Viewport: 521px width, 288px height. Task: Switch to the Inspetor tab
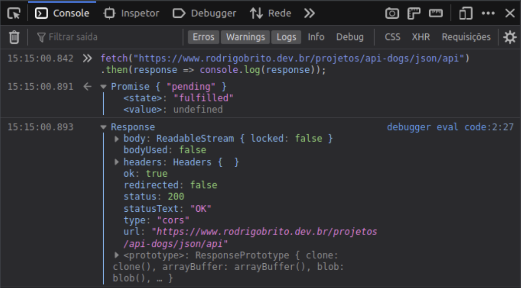pos(131,13)
